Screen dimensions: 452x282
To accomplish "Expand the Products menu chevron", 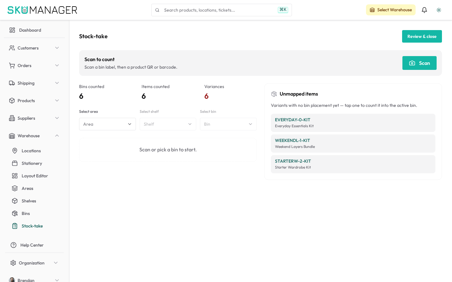I will 57,101.
